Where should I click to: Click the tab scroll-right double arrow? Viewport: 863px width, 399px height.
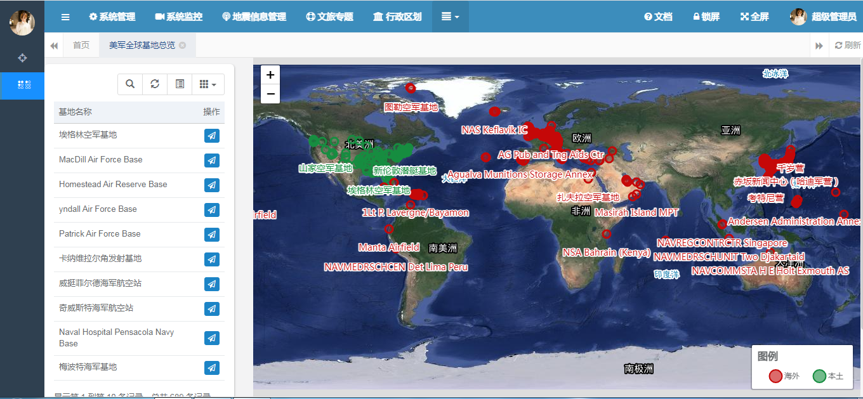819,46
